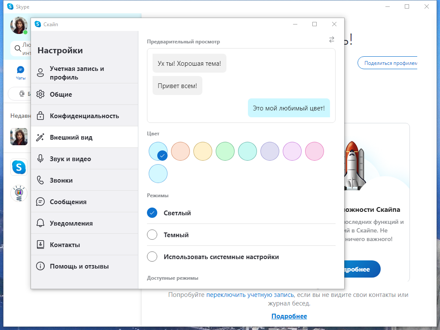Open the Chats (Чаты) tab in main Skype window
Image resolution: width=440 pixels, height=330 pixels.
click(x=21, y=73)
